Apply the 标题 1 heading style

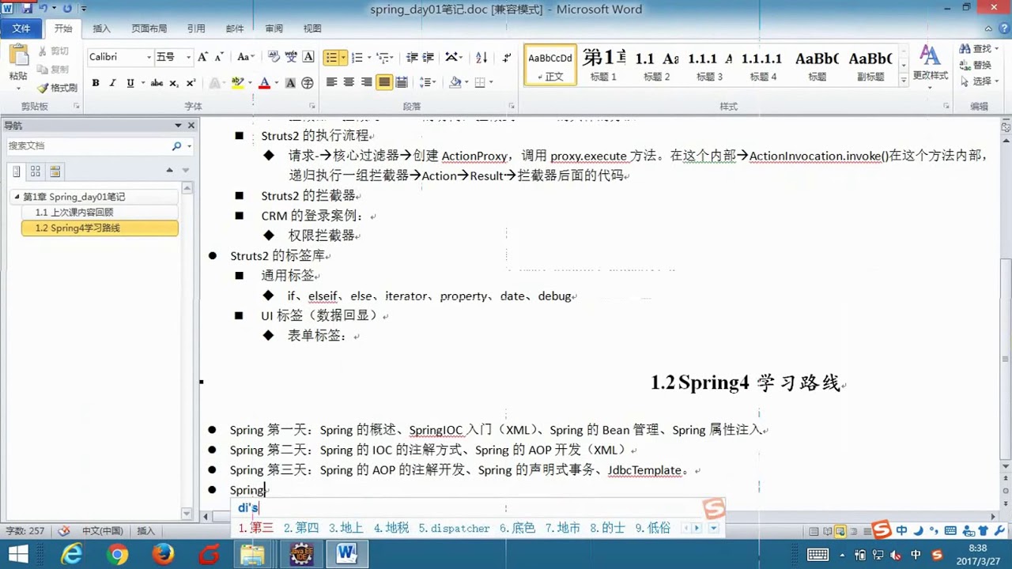pos(603,65)
